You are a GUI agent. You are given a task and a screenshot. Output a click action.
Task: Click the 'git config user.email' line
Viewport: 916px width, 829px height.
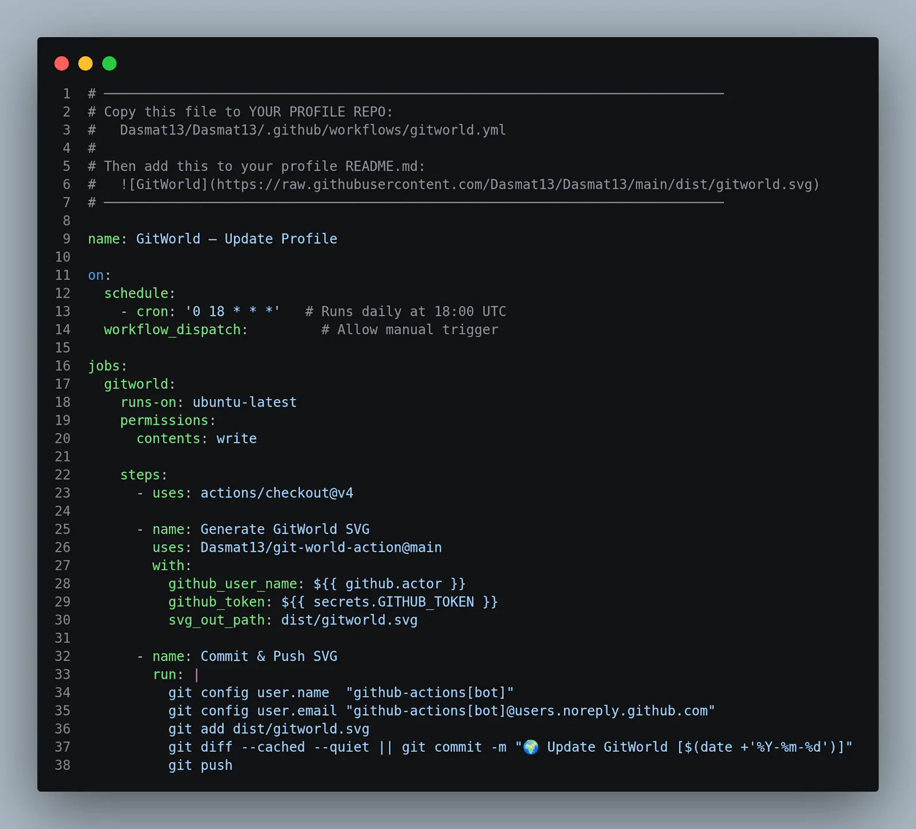click(441, 711)
